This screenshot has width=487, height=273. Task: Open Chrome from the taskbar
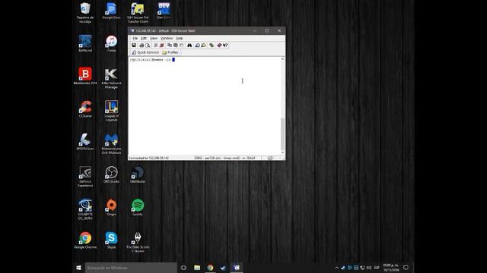pyautogui.click(x=210, y=268)
